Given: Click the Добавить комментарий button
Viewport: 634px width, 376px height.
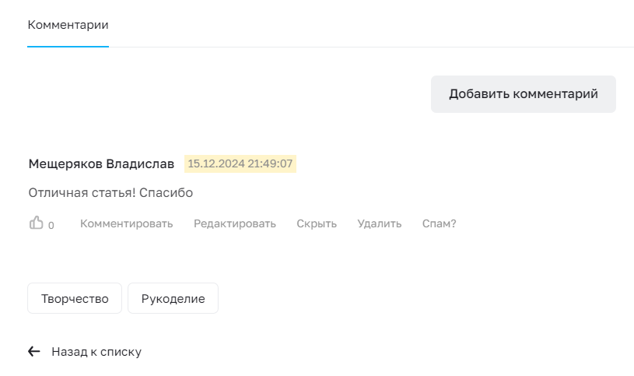Looking at the screenshot, I should [x=524, y=94].
